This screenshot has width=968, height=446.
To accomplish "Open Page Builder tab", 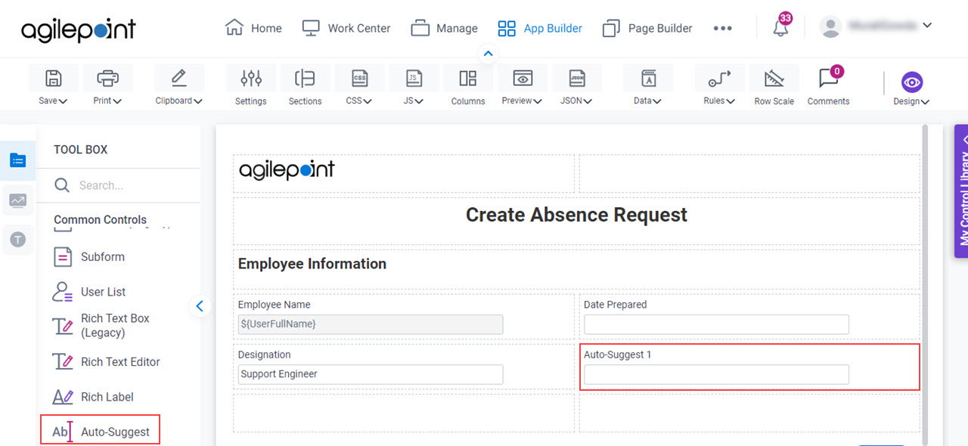I will (647, 28).
